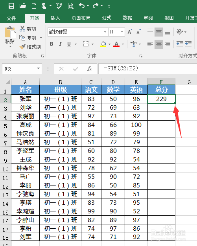This screenshot has width=197, height=246.
Task: Click the Paste (粘贴) clipboard icon
Action: tap(10, 32)
